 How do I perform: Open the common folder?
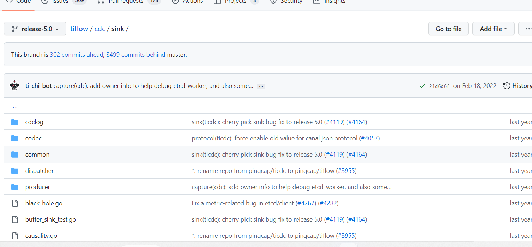(x=37, y=155)
